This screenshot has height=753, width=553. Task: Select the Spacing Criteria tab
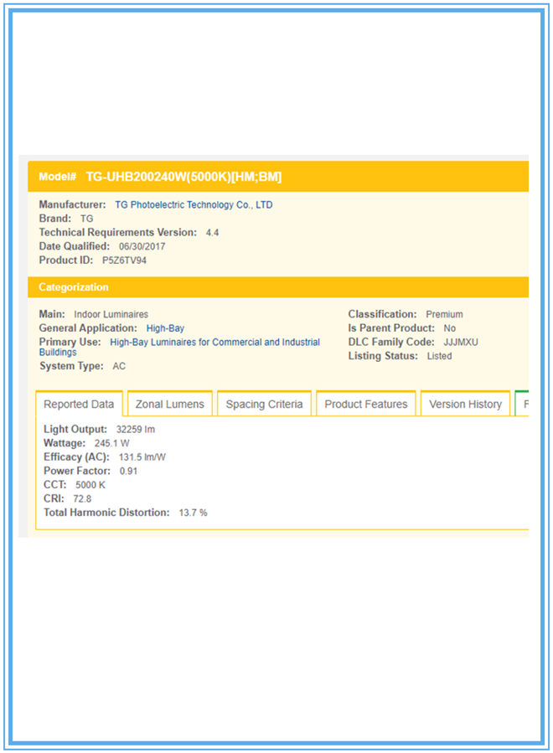[x=264, y=404]
